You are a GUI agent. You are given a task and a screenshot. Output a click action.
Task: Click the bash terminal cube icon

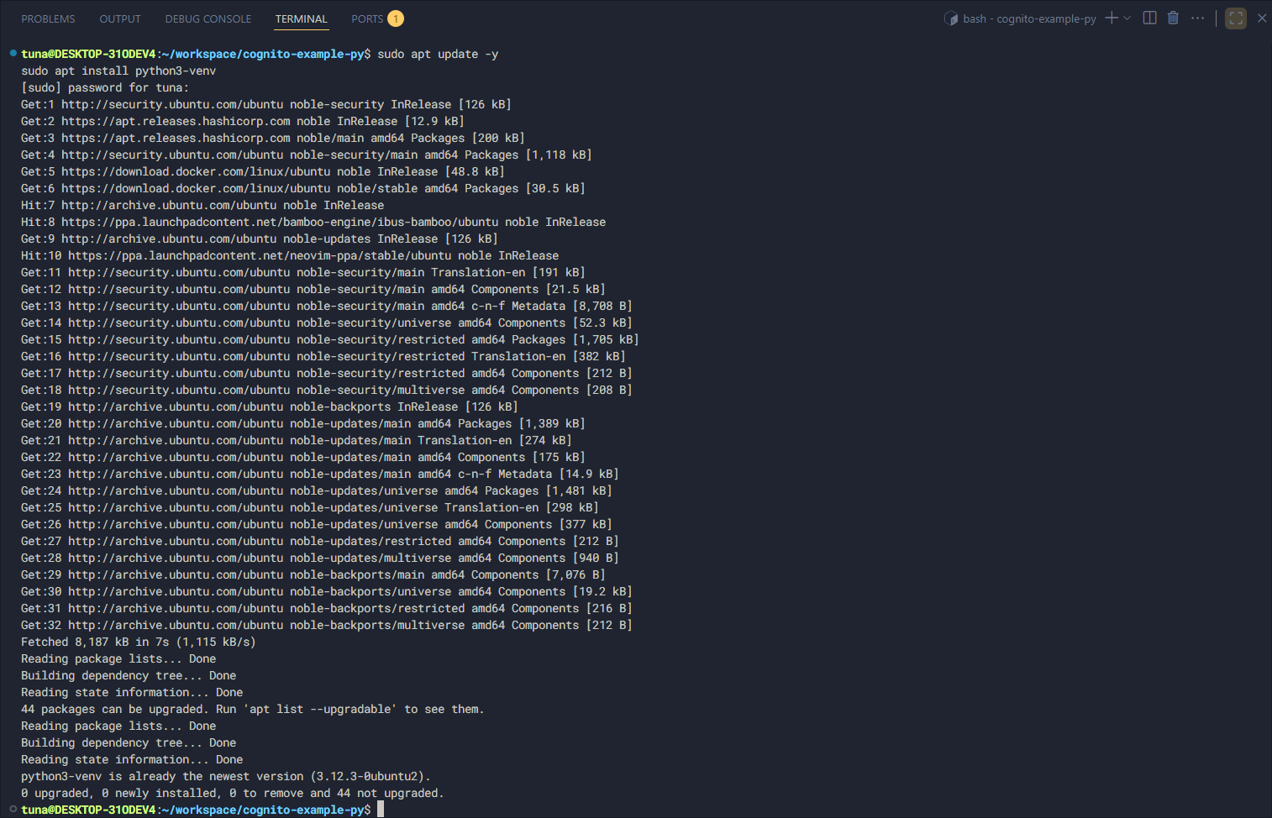(x=951, y=18)
